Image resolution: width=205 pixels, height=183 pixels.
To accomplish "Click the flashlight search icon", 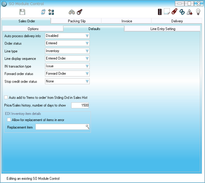I will 80,12.
